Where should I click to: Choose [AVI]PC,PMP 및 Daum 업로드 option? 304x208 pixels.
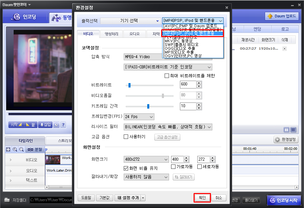(x=193, y=26)
